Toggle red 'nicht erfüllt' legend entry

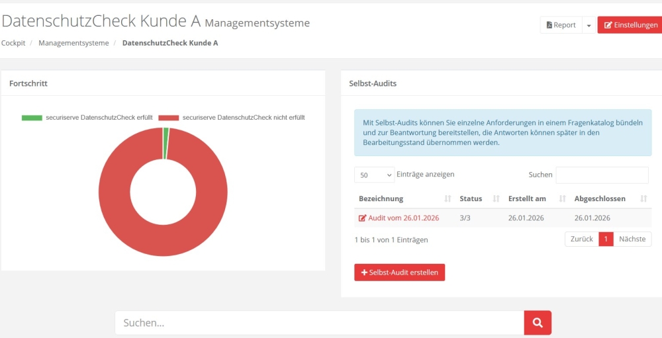pos(169,118)
